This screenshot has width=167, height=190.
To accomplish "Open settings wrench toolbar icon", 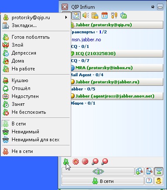I will [x=114, y=15].
